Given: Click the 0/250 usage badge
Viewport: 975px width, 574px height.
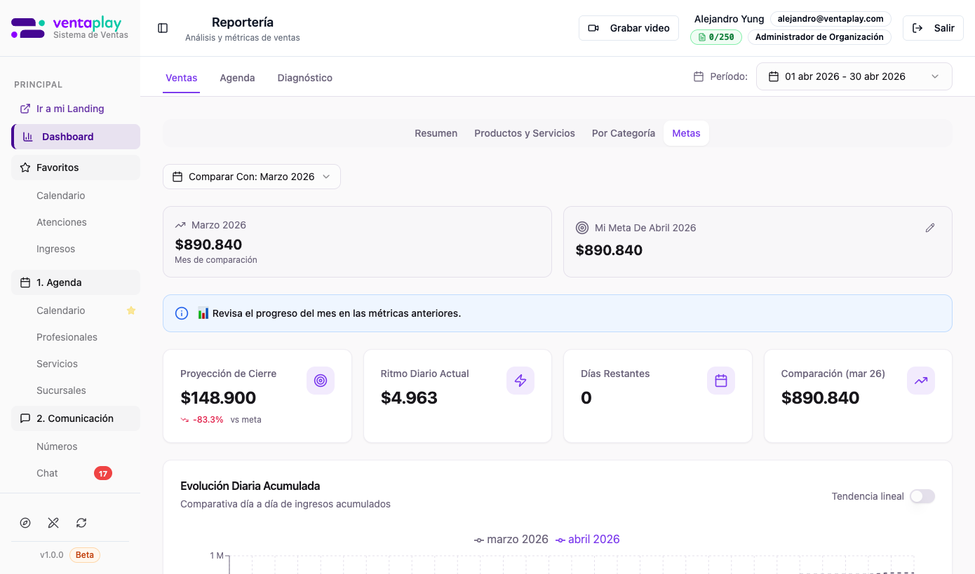Looking at the screenshot, I should click(x=716, y=37).
